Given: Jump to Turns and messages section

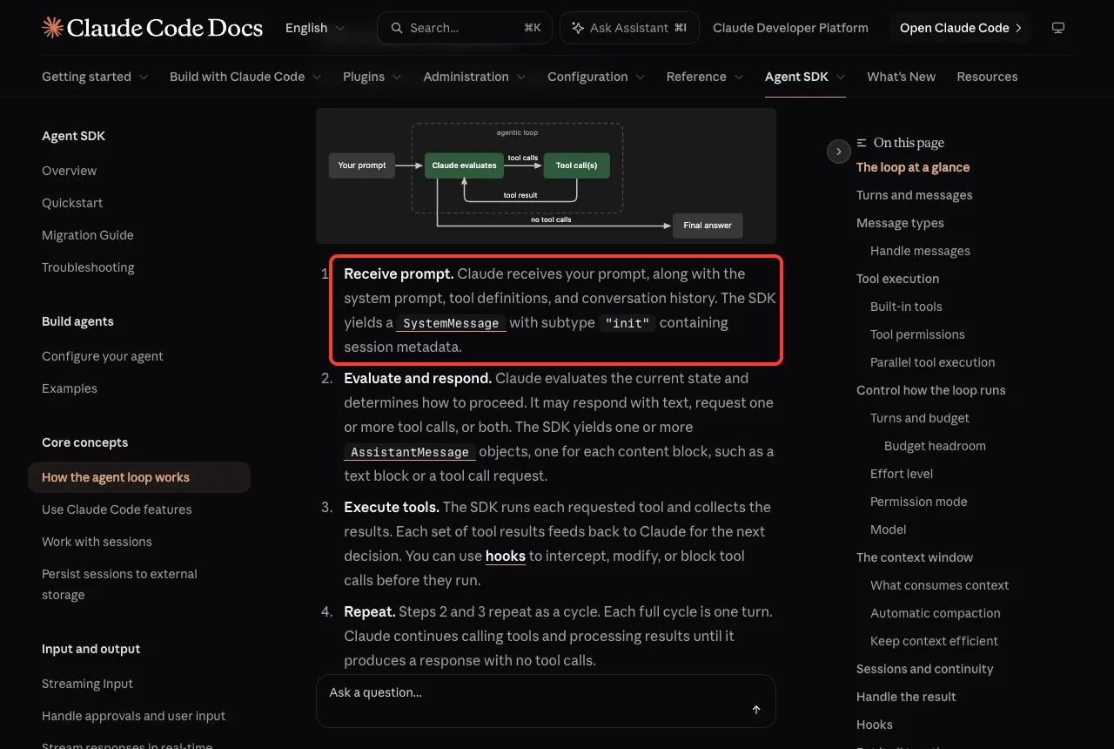Looking at the screenshot, I should (915, 195).
